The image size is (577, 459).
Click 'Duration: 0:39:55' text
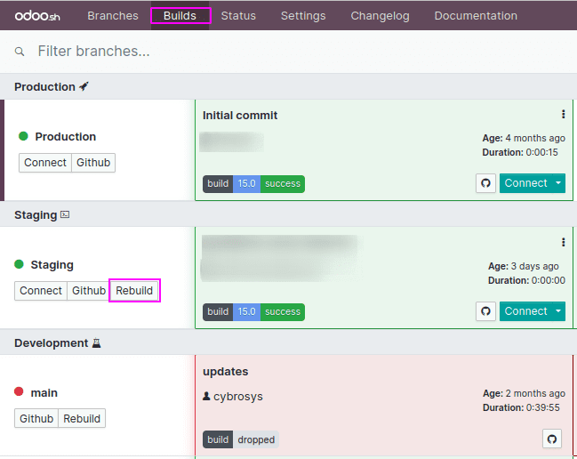[521, 407]
